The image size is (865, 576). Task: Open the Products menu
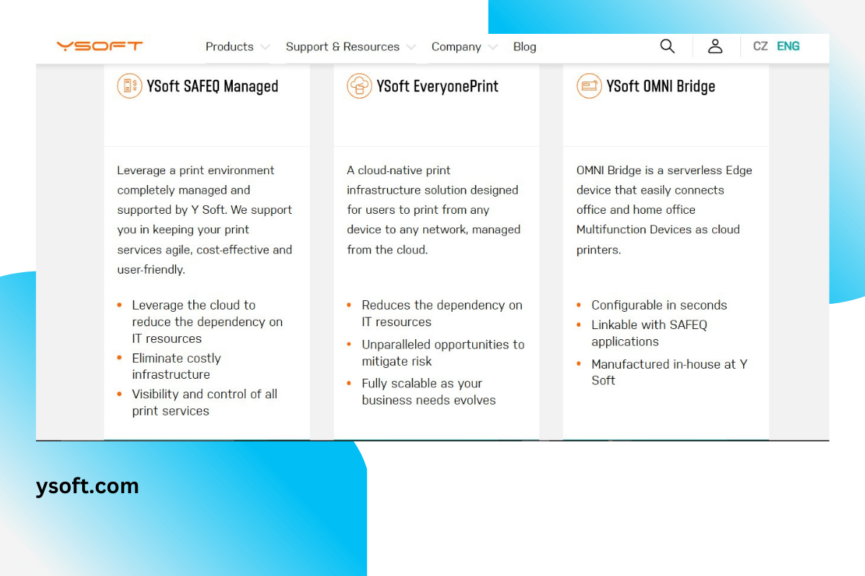point(229,47)
